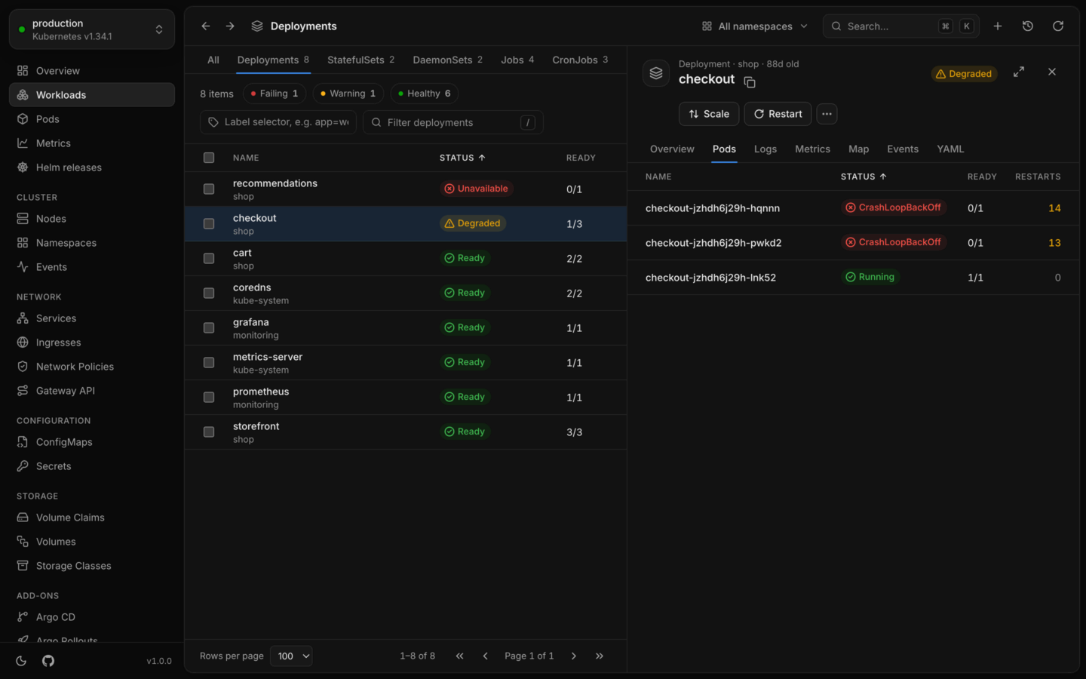Screen dimensions: 1086x679
Task: Open Volume Claims in sidebar
Action: pos(92,518)
